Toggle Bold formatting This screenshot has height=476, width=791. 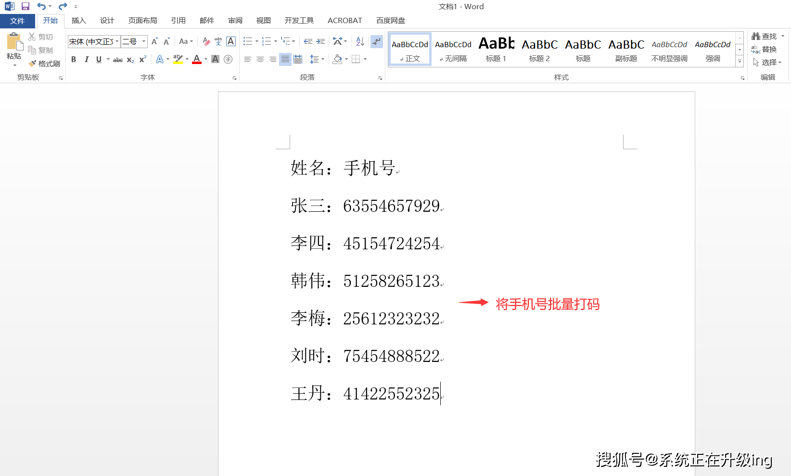tap(74, 60)
